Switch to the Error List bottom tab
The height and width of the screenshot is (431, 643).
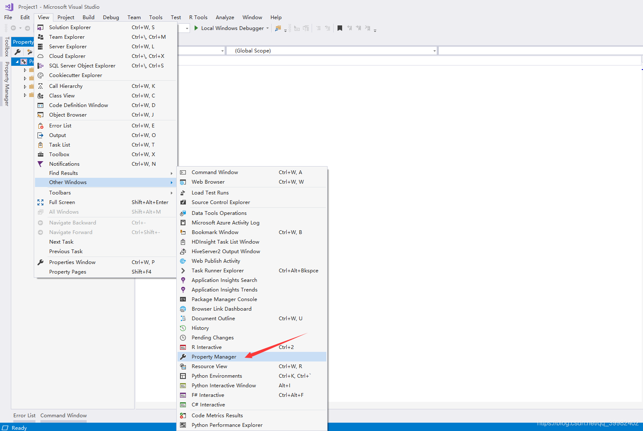(24, 416)
